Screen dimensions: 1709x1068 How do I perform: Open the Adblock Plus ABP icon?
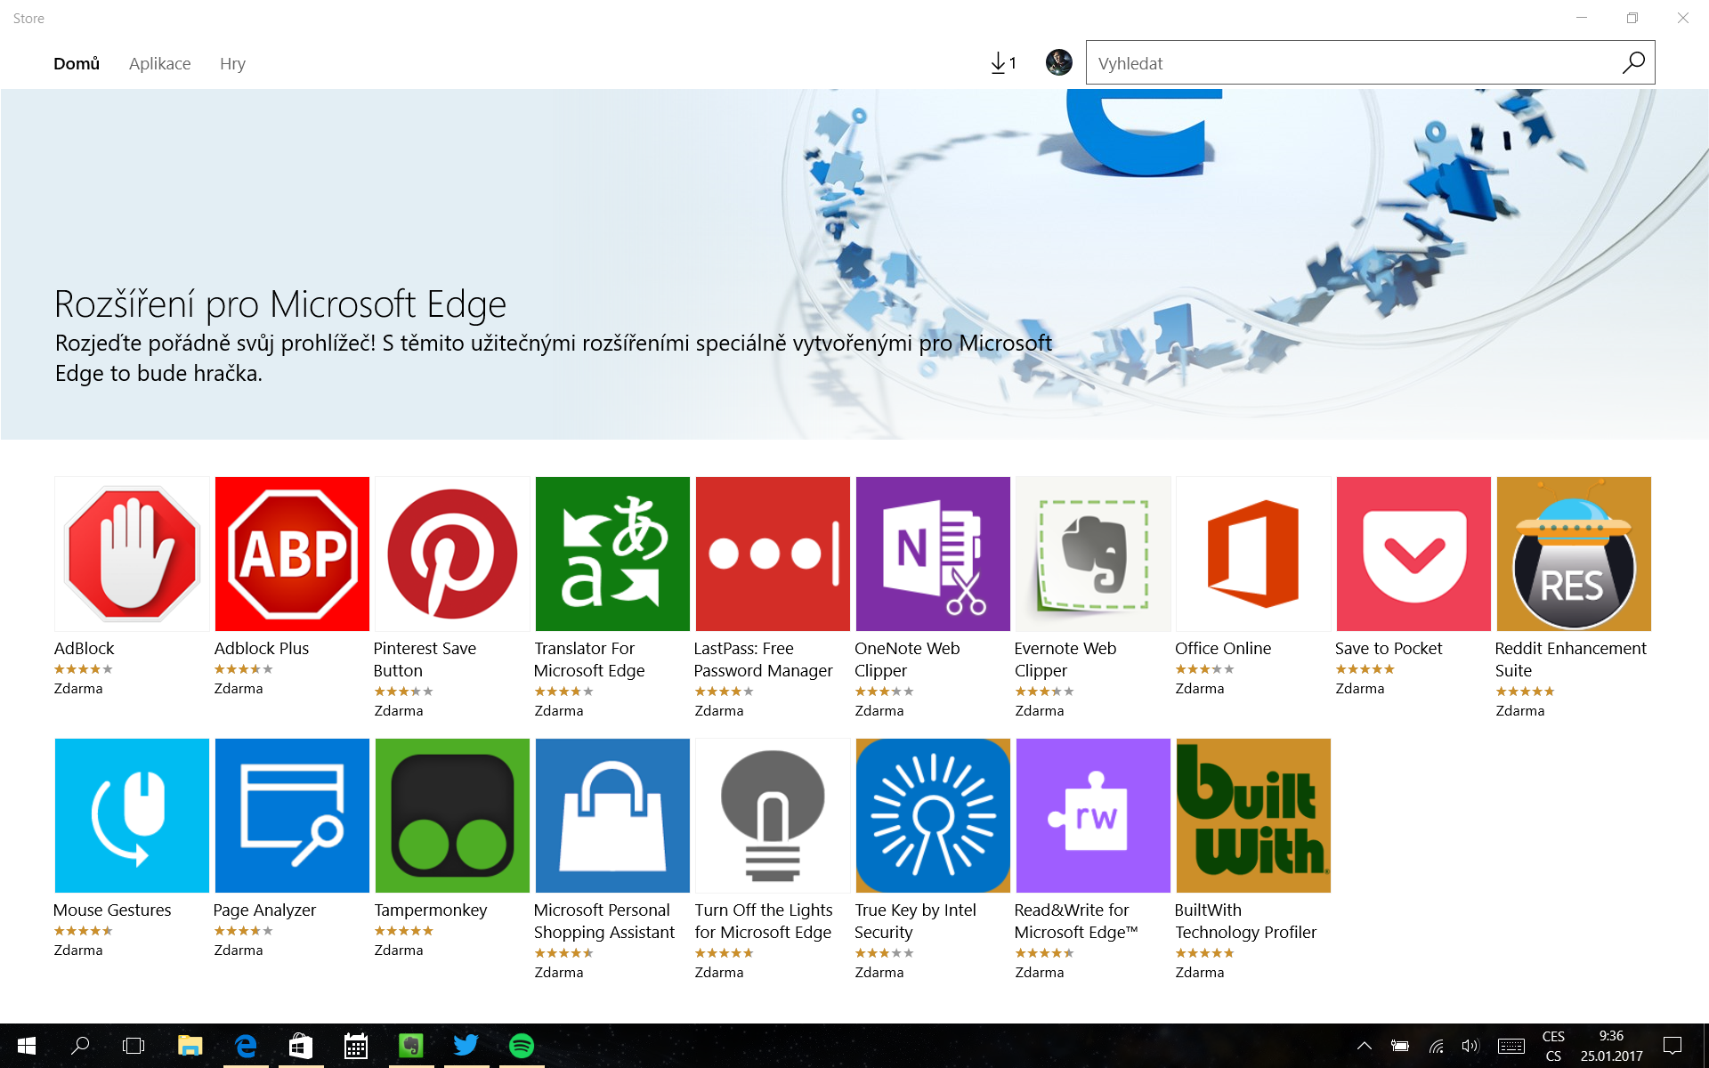[292, 554]
